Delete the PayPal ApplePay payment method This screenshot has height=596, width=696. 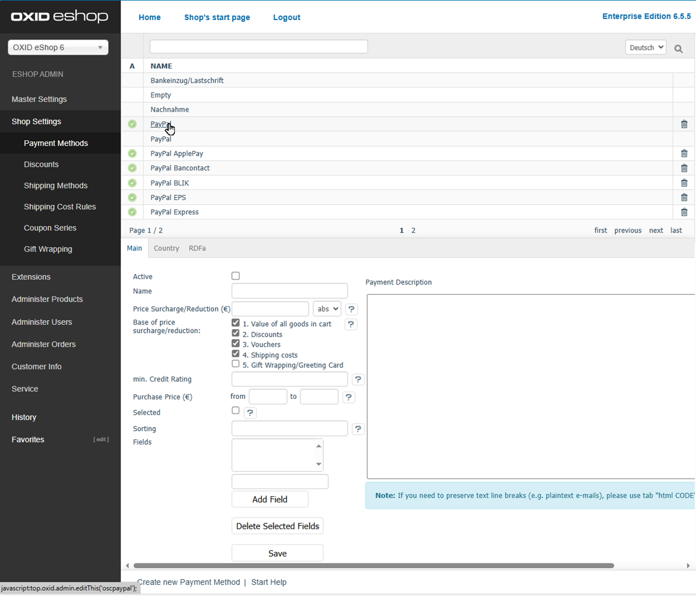[x=684, y=154]
